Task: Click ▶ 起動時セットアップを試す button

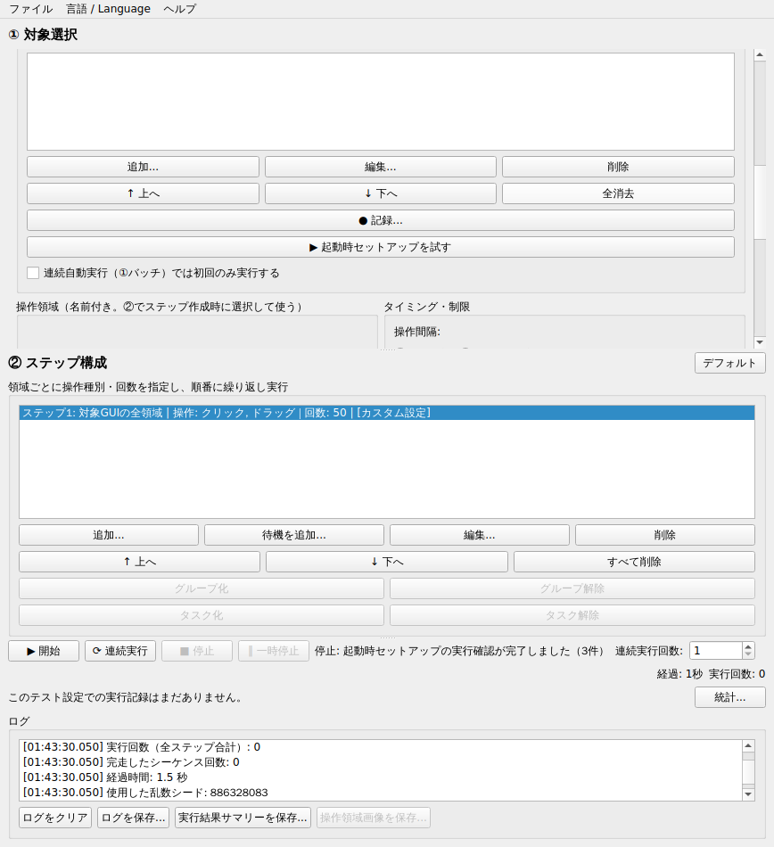Action: coord(381,247)
